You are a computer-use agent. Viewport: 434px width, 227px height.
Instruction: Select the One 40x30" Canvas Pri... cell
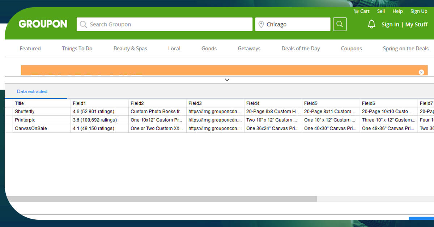331,128
